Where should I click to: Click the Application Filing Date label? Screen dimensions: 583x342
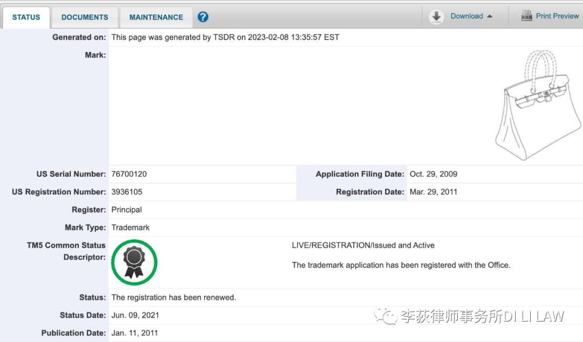point(360,174)
